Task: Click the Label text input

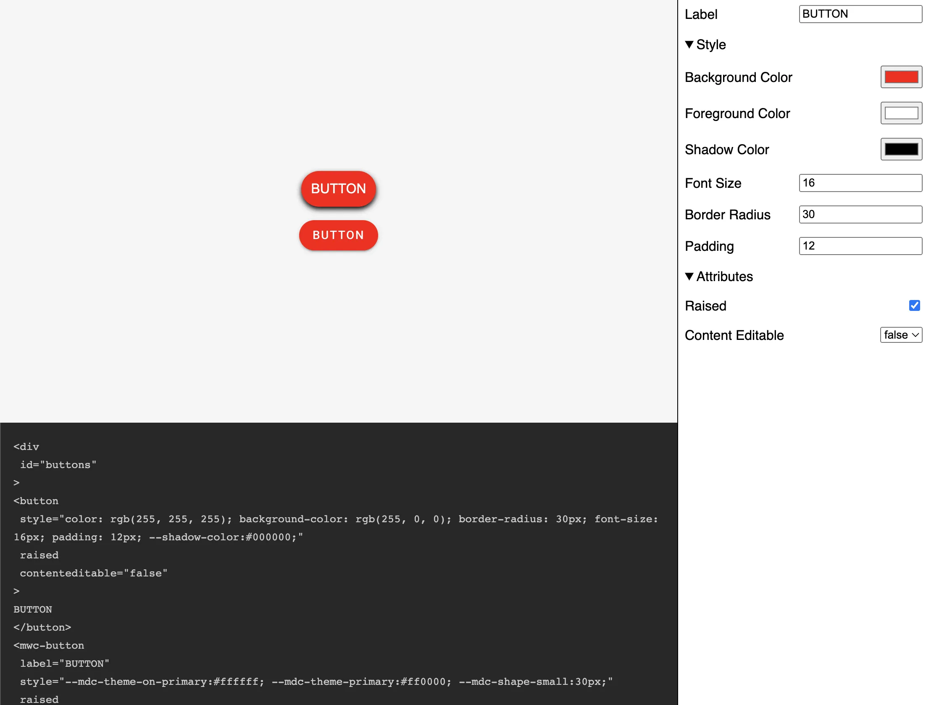Action: click(x=860, y=14)
